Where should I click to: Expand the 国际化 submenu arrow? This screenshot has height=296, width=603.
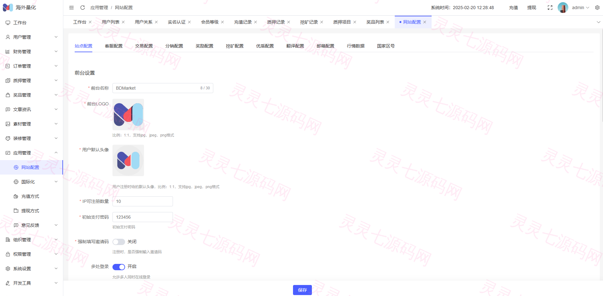(x=56, y=182)
